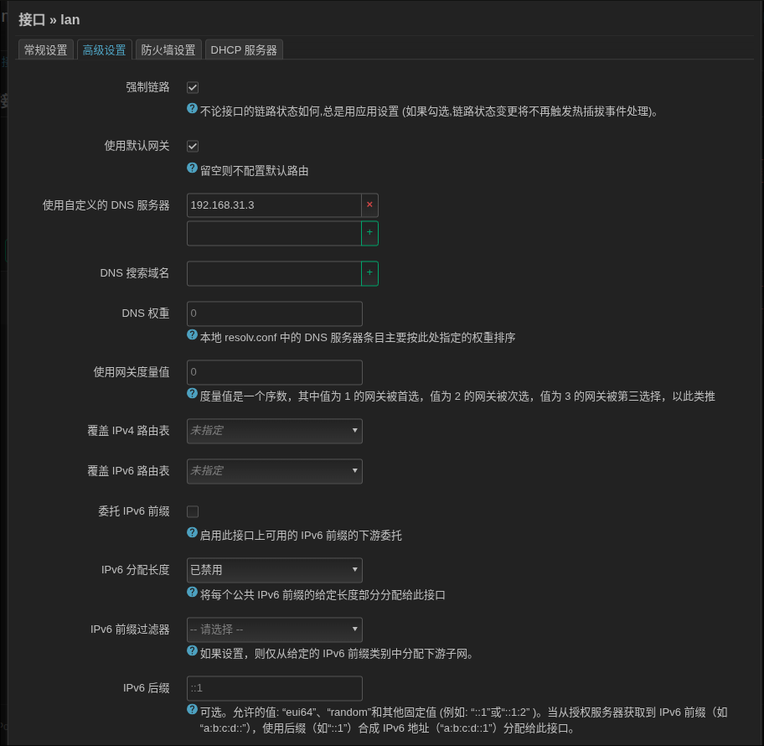The width and height of the screenshot is (764, 746).
Task: Click help icon under IPv6 后缀 field
Action: (192, 710)
